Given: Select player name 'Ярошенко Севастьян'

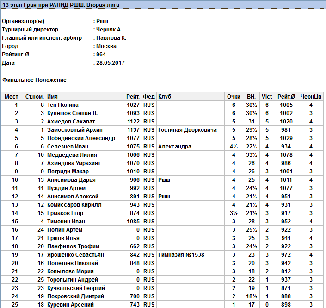Looking at the screenshot, I should [75, 254].
